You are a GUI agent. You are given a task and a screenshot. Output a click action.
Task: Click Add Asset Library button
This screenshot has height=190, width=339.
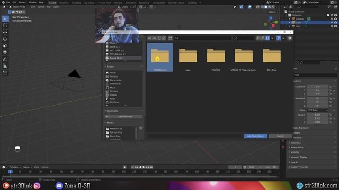point(255,136)
